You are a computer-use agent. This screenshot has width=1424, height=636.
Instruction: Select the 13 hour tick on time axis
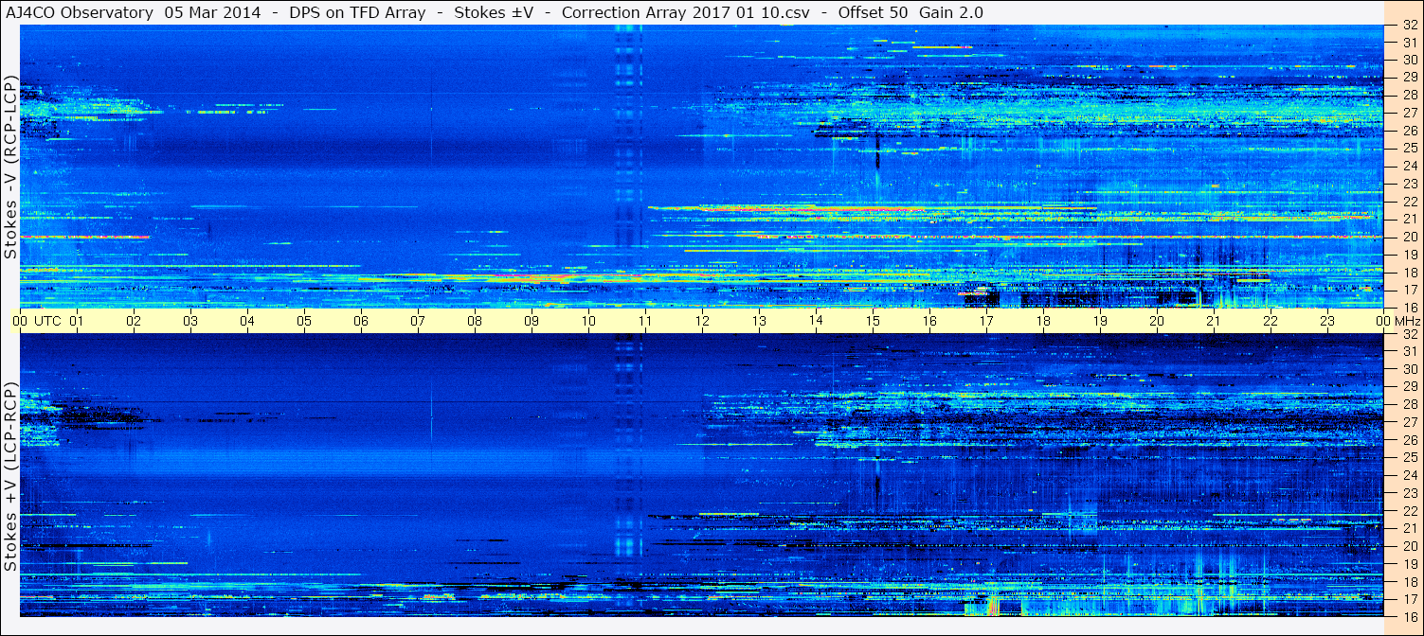click(x=759, y=321)
